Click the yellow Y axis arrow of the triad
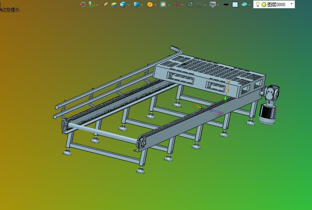 [x=227, y=89]
